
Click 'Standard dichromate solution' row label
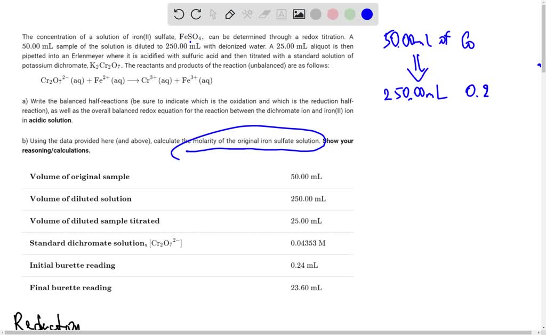pyautogui.click(x=106, y=243)
